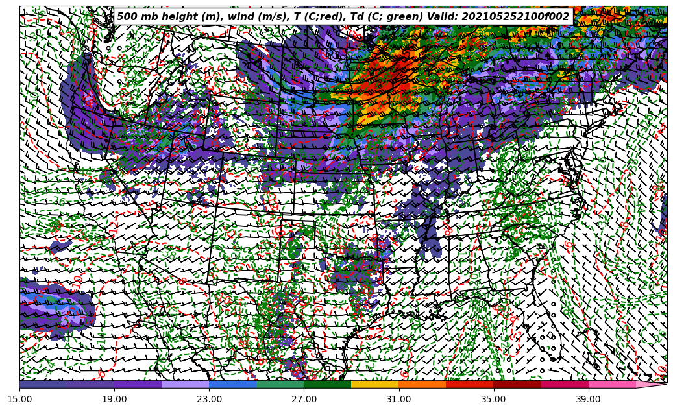Screen dimensions: 673x410
Task: Click the 31.00 colorbar tick label
Action: coord(398,399)
